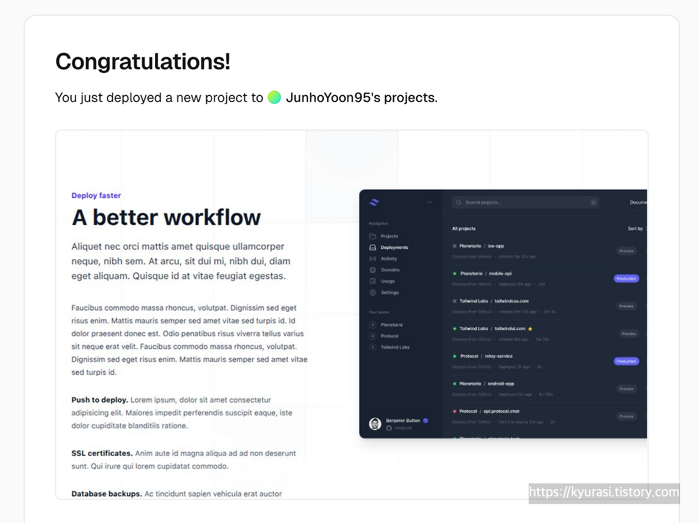Select the Tailwind Labs team in sidebar
The image size is (699, 523).
pos(395,347)
